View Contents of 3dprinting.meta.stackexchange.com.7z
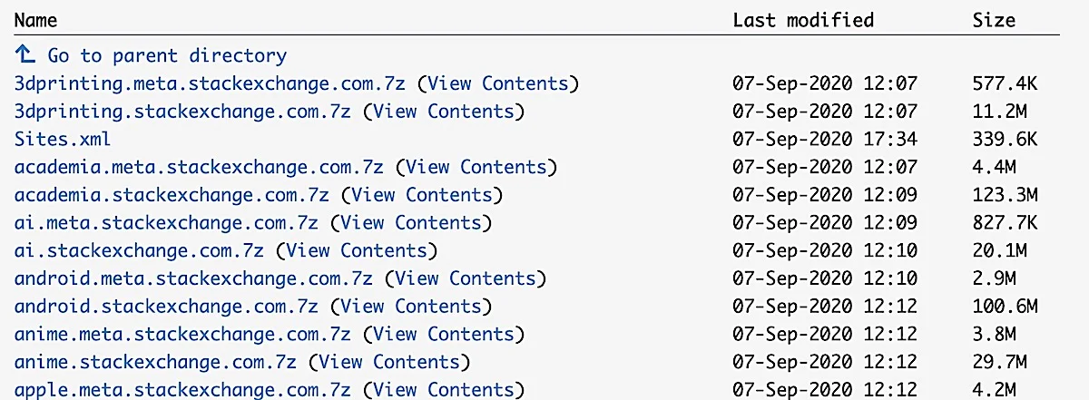The height and width of the screenshot is (400, 1089). (x=498, y=83)
